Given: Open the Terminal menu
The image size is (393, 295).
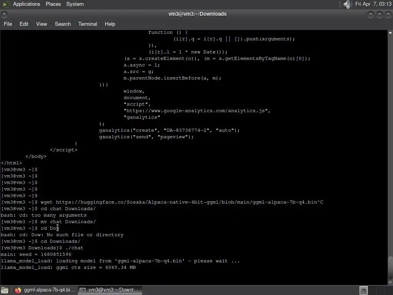Looking at the screenshot, I should [88, 24].
